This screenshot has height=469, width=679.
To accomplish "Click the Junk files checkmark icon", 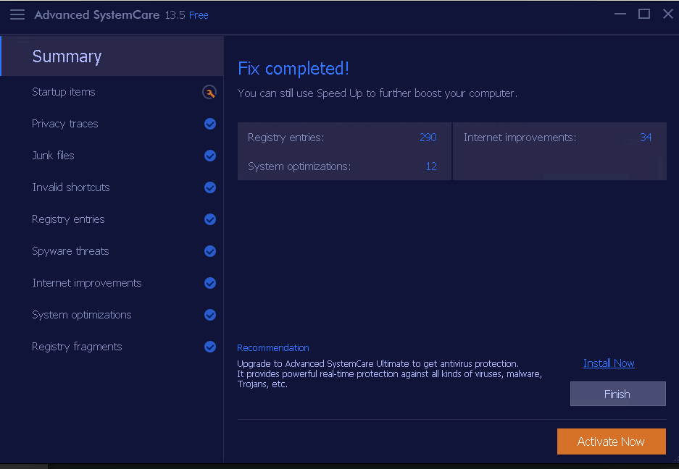I will [210, 156].
